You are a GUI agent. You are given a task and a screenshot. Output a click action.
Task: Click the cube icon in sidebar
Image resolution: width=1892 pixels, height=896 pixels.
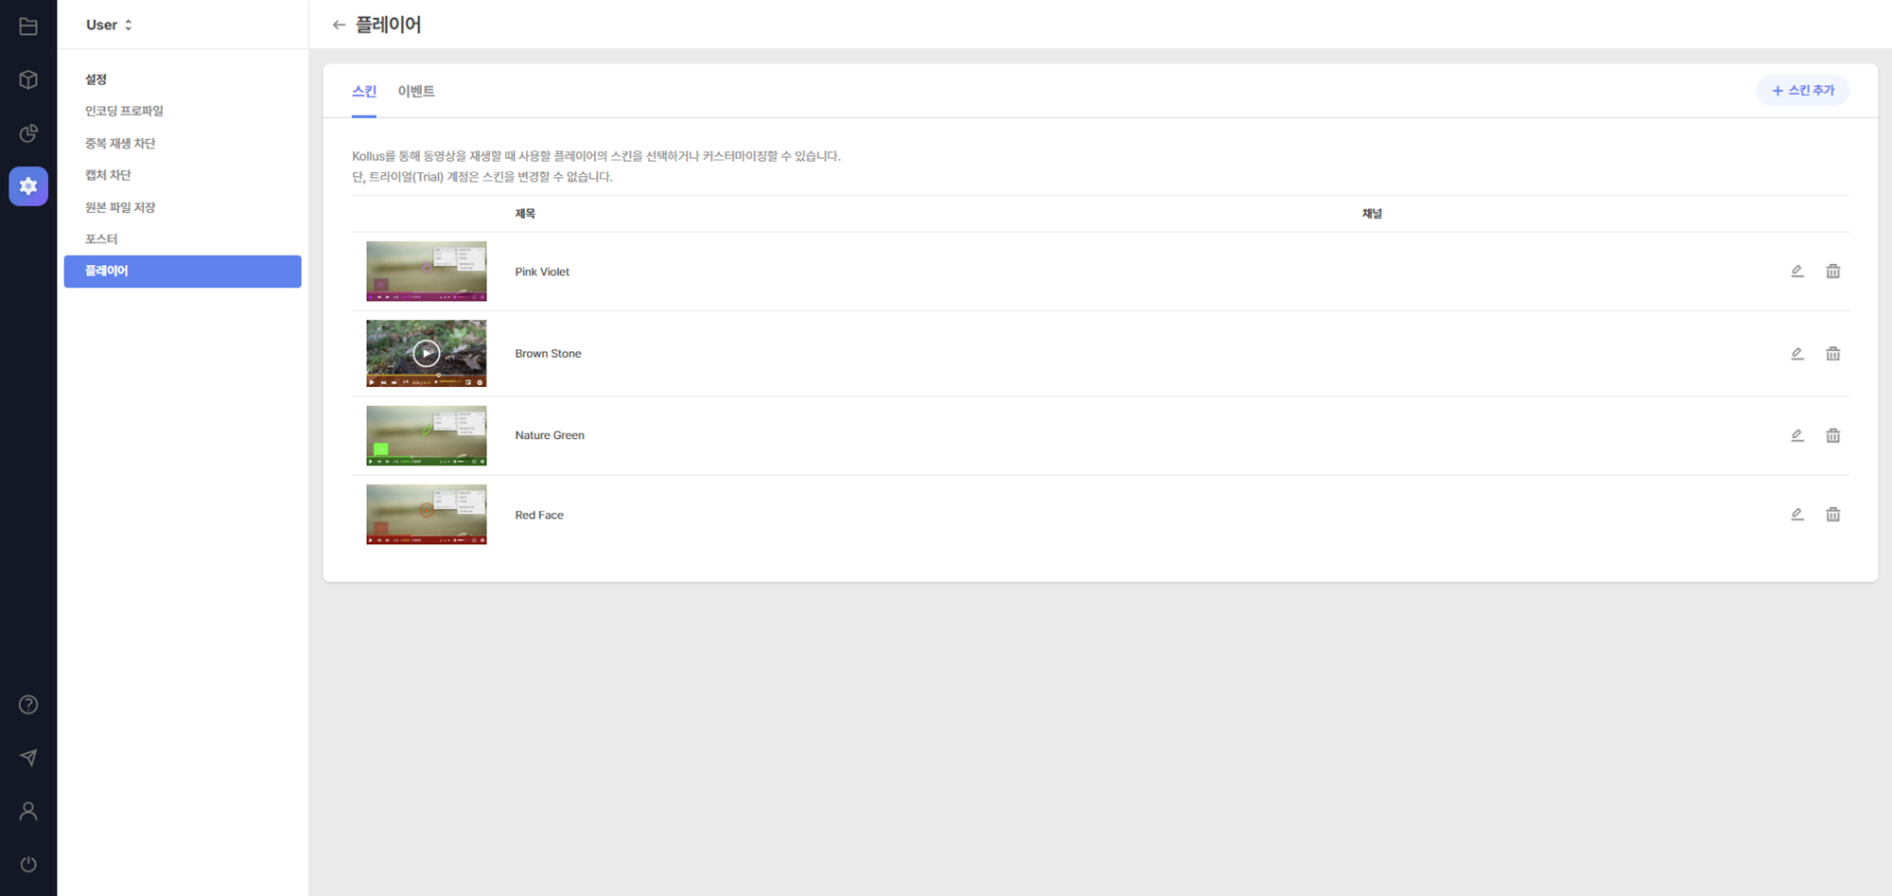coord(28,79)
